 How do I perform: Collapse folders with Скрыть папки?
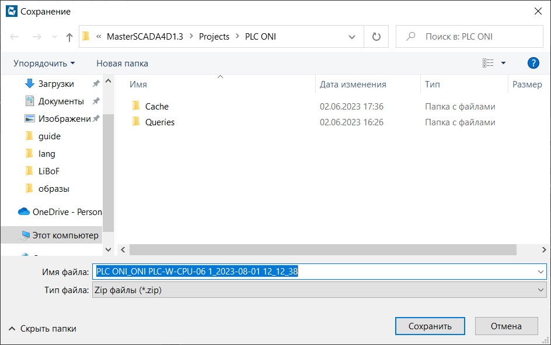[42, 329]
